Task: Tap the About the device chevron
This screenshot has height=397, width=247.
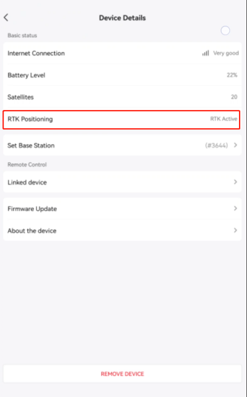Action: tap(236, 230)
